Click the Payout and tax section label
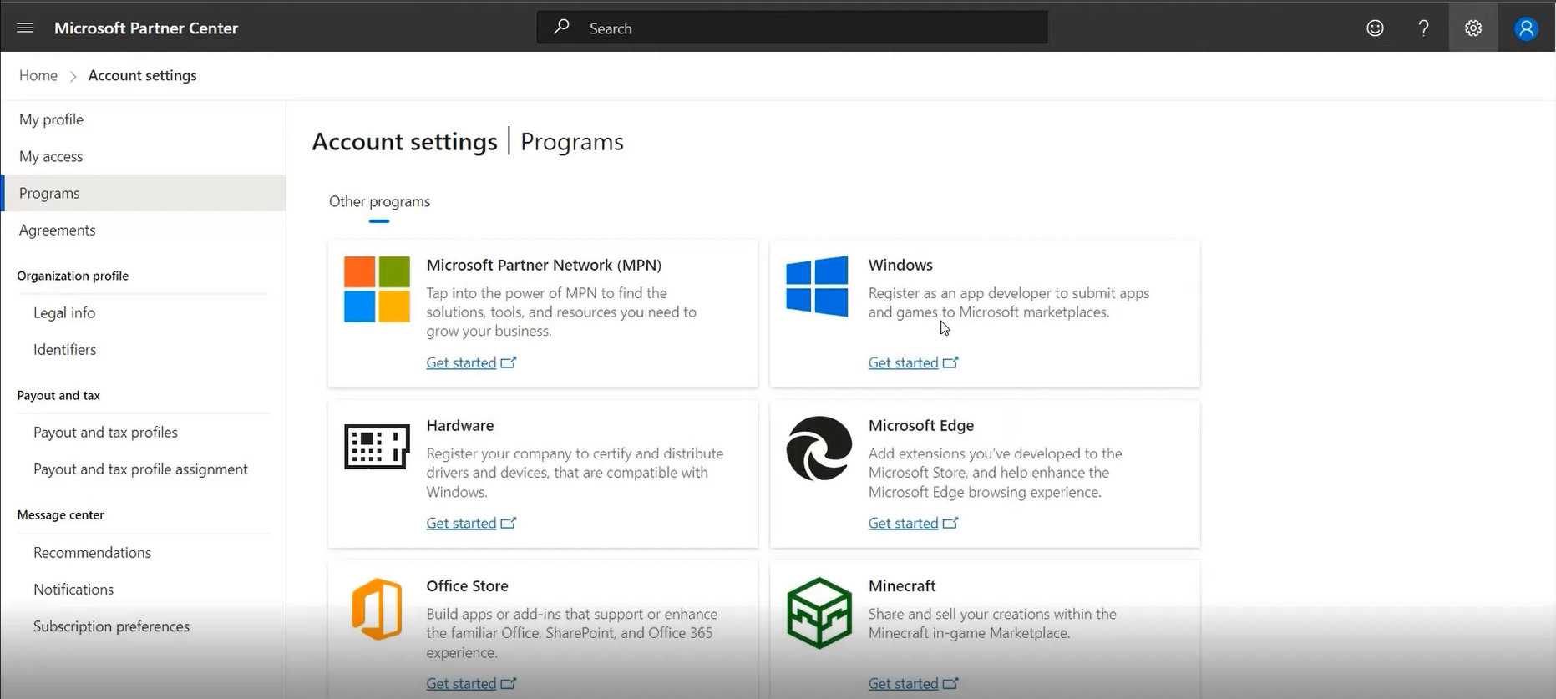 click(58, 395)
